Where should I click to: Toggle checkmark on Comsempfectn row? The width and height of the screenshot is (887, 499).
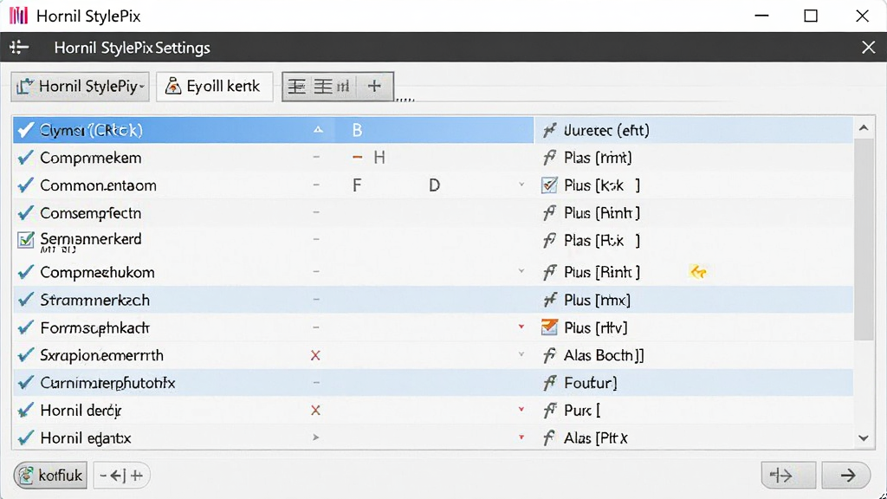click(x=25, y=213)
